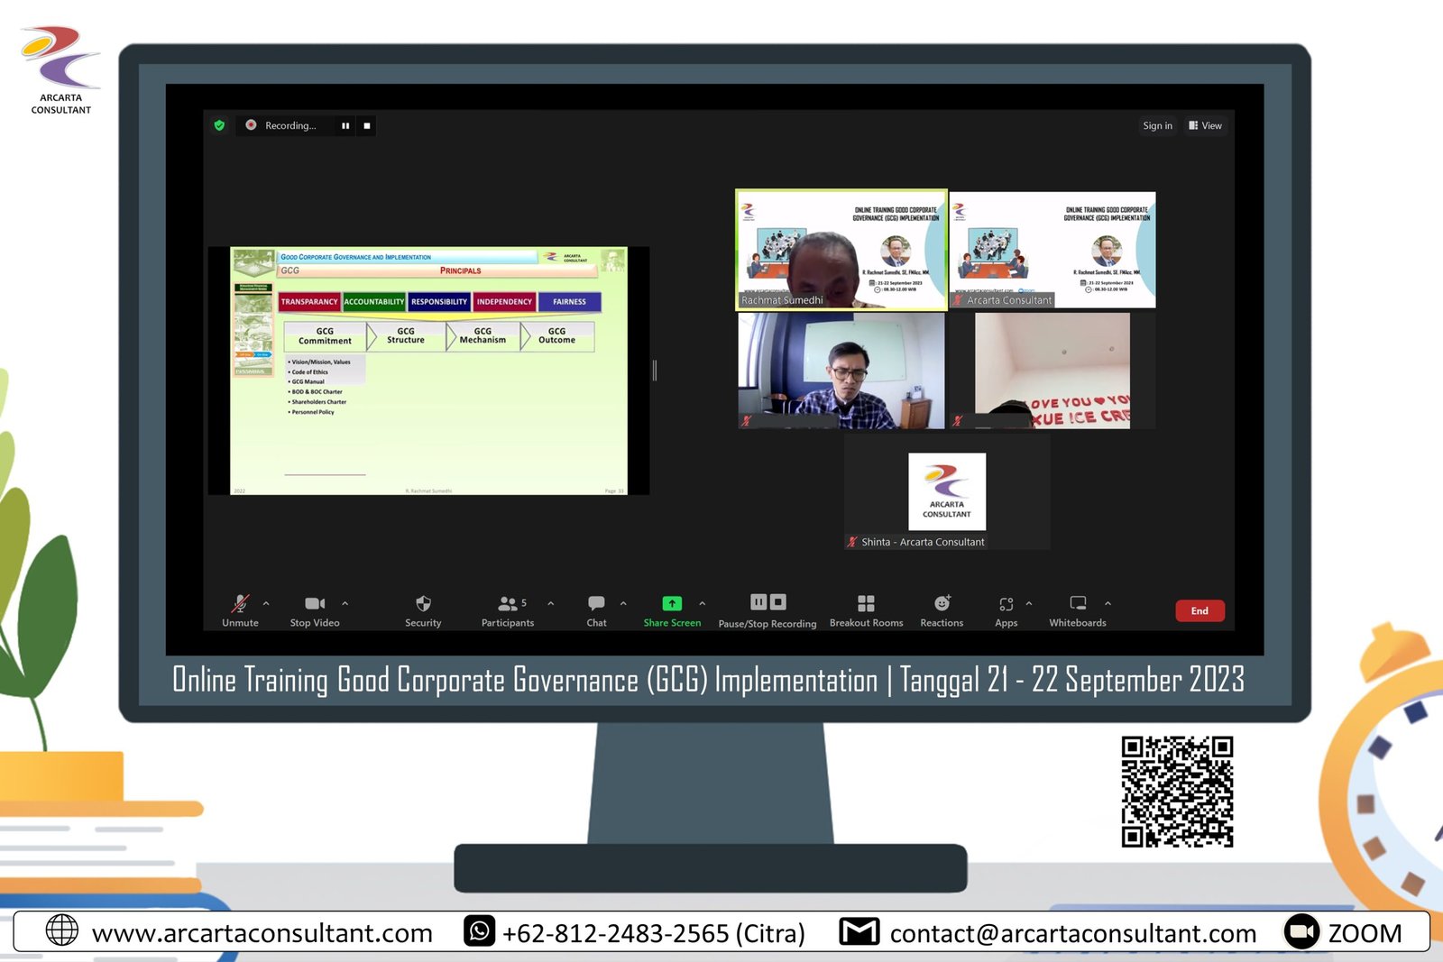Stop the recording using top-left square button

tap(367, 126)
